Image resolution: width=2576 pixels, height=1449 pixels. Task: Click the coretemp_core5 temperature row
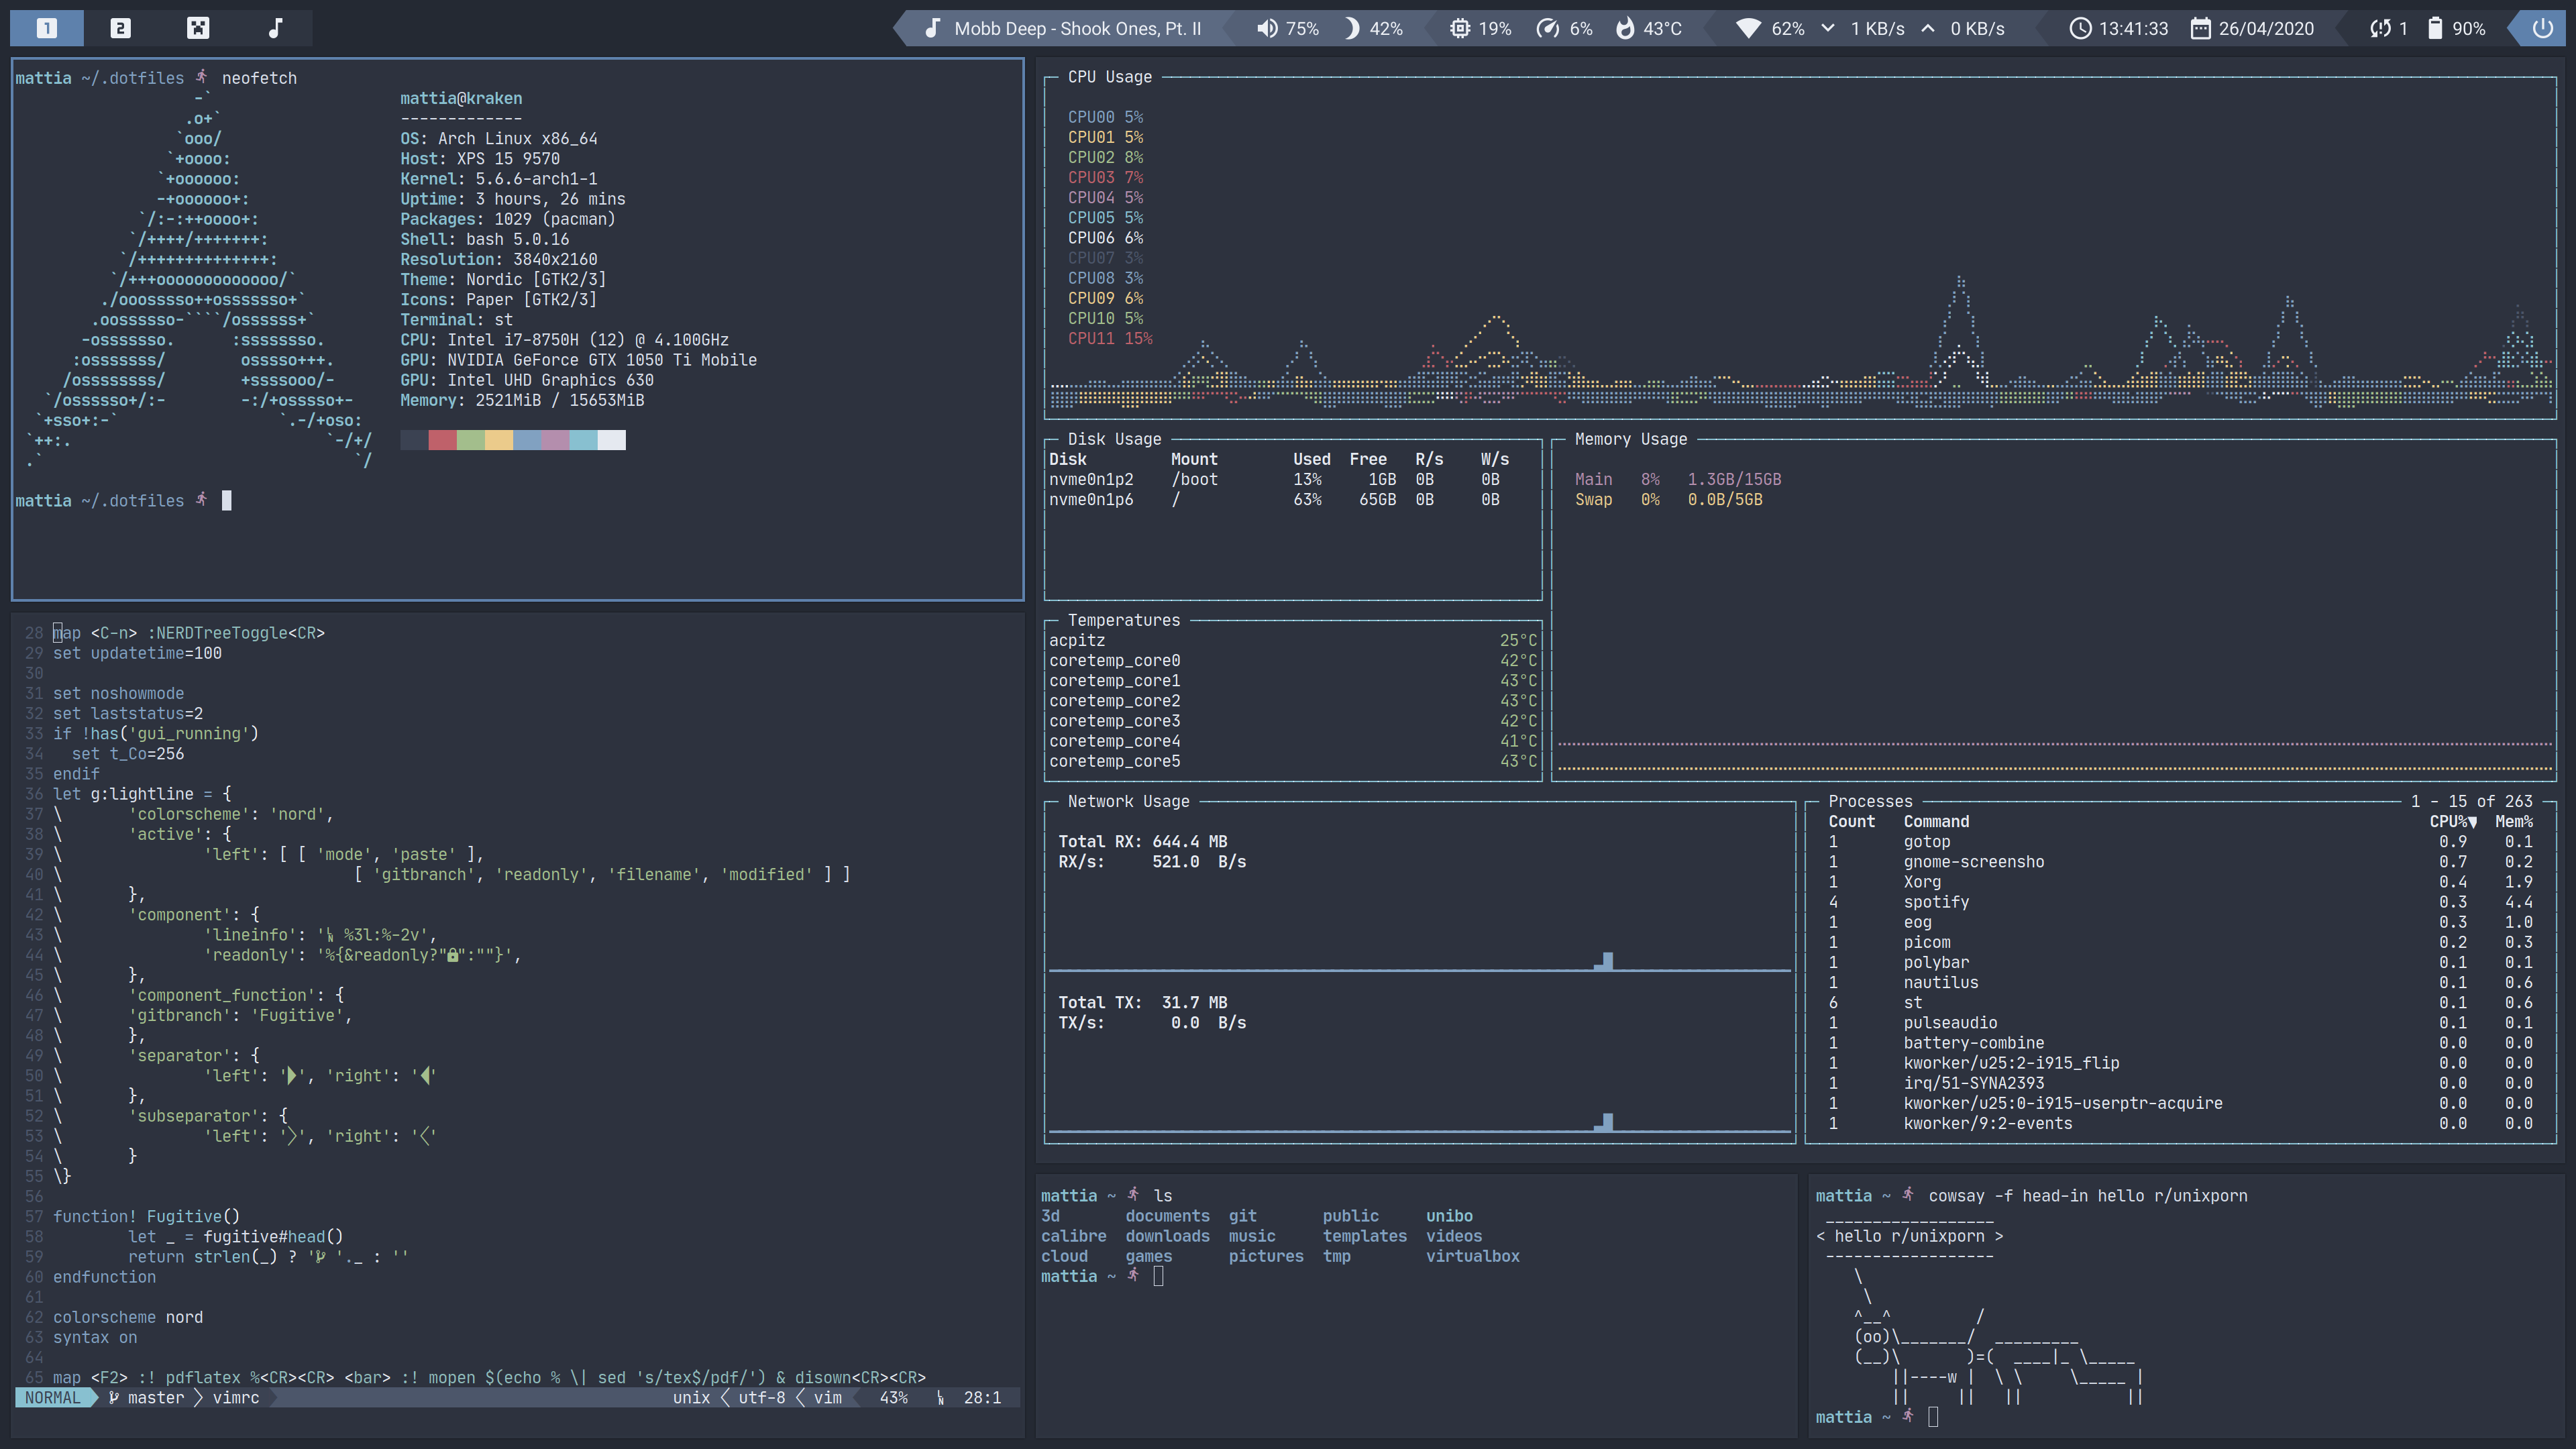click(1292, 762)
